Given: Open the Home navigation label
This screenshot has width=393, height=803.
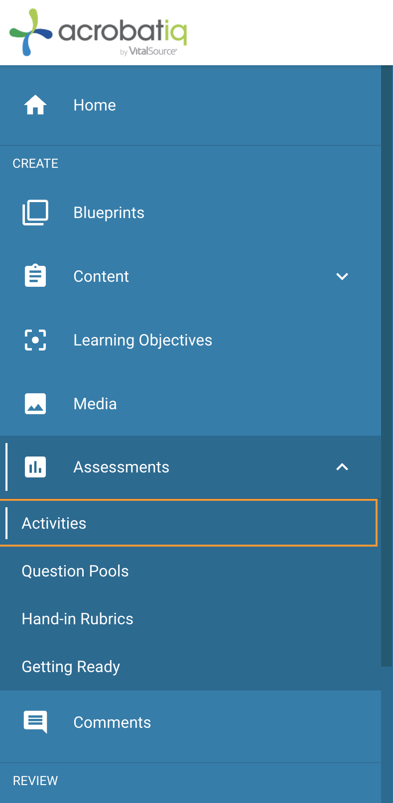Looking at the screenshot, I should [x=95, y=105].
